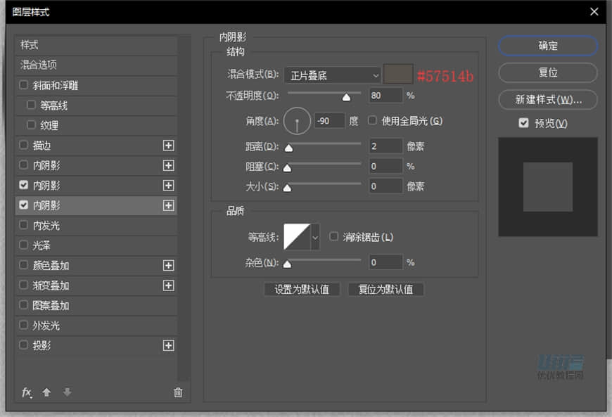Delete the selected effect using the trash icon

tap(178, 392)
